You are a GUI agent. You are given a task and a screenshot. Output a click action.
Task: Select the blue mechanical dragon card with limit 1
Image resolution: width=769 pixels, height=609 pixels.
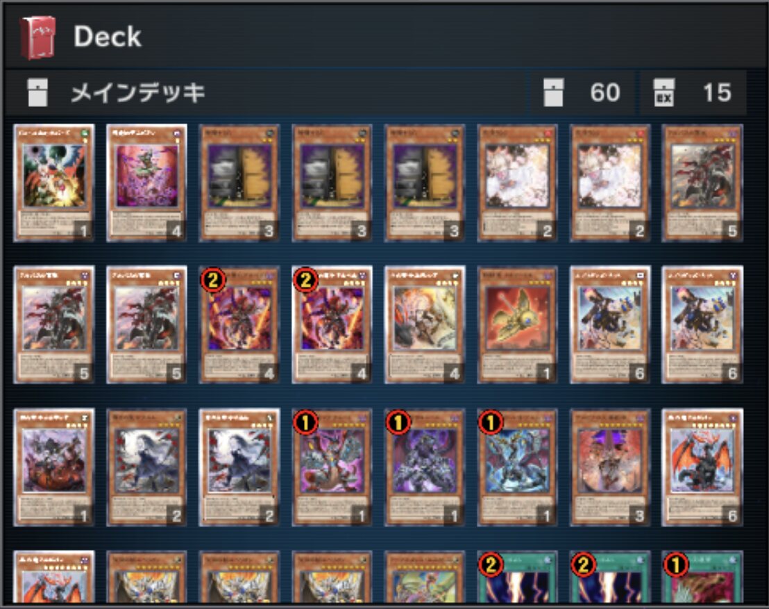pos(517,467)
